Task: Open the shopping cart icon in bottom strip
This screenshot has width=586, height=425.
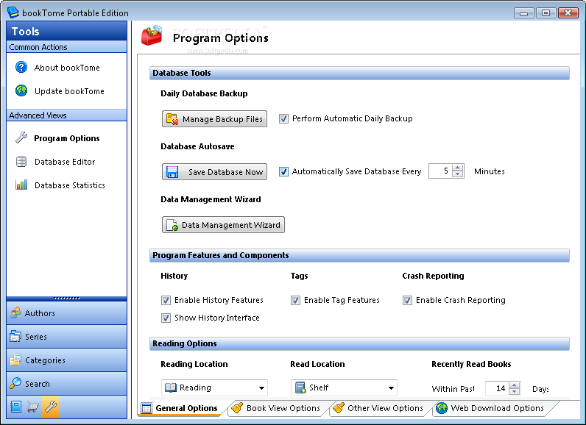Action: pyautogui.click(x=33, y=407)
